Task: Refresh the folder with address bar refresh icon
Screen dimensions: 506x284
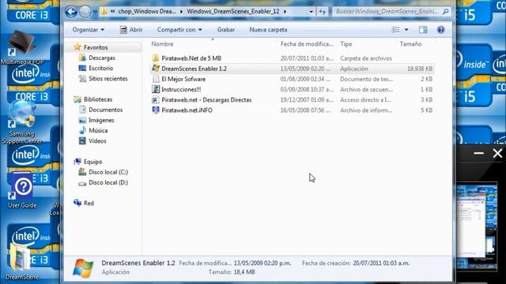Action: tap(323, 12)
